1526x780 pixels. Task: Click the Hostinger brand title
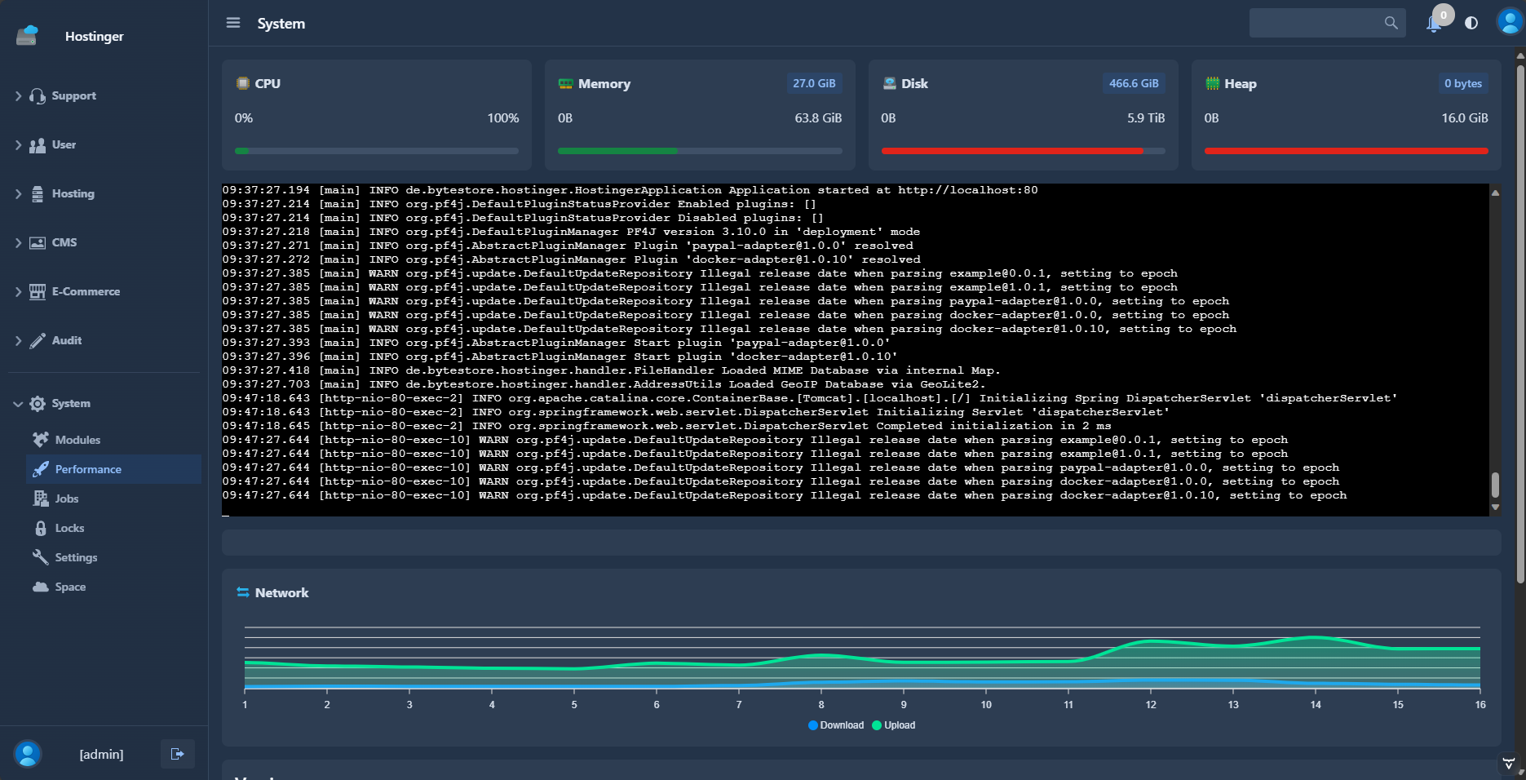[95, 36]
